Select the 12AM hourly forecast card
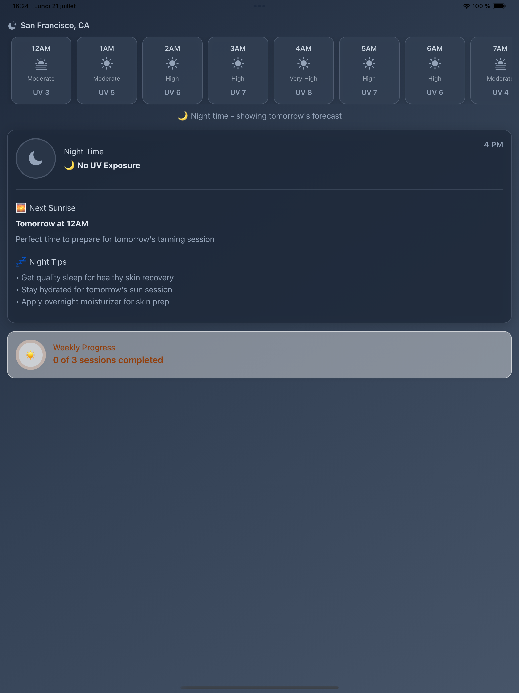 (41, 70)
